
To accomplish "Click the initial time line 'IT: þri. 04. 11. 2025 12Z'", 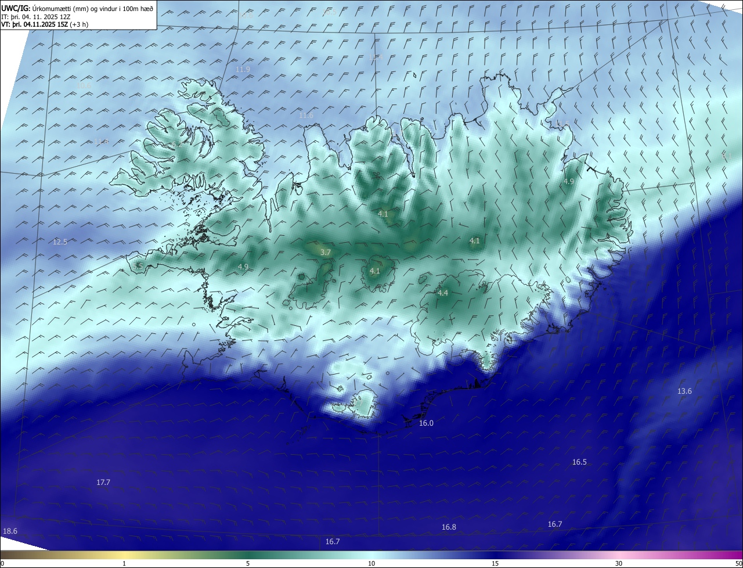I will tap(35, 16).
